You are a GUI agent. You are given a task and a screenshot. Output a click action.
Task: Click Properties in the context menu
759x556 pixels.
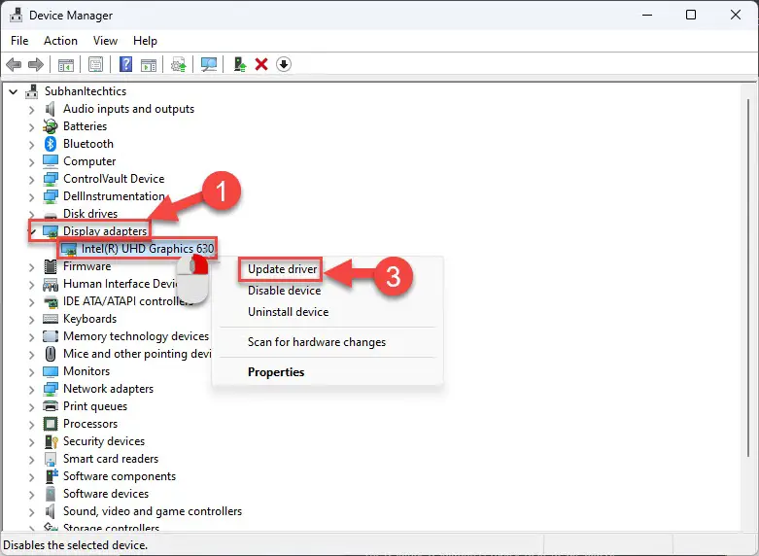(x=276, y=372)
